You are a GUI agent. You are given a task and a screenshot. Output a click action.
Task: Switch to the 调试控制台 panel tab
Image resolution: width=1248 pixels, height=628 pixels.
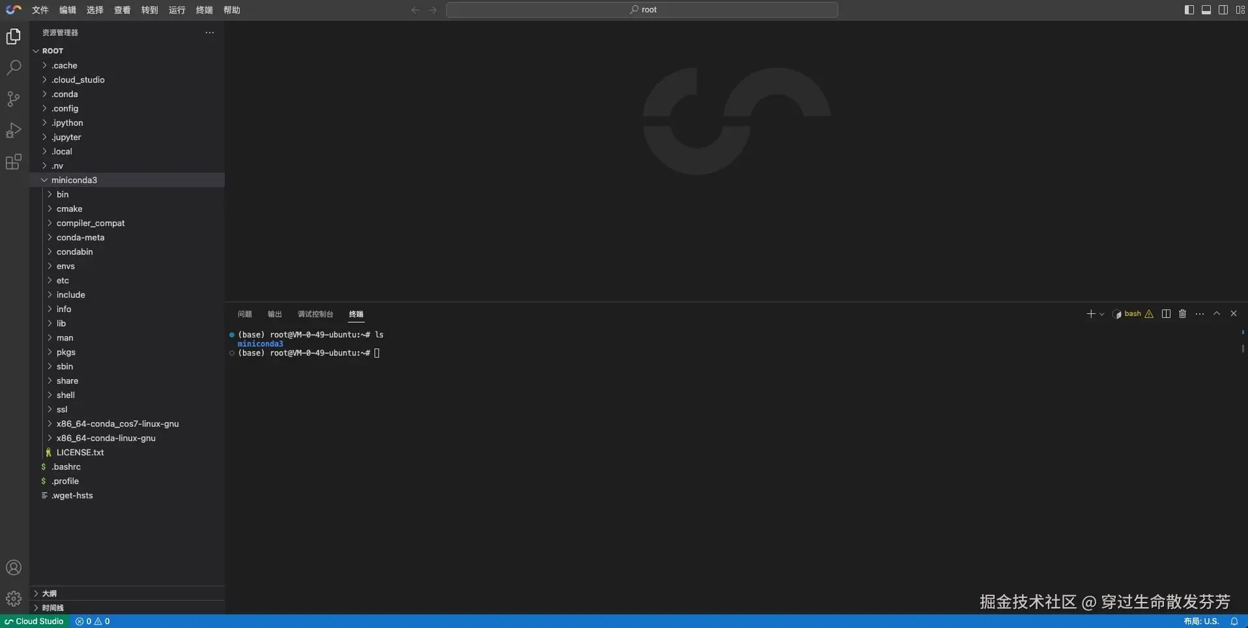(x=315, y=314)
